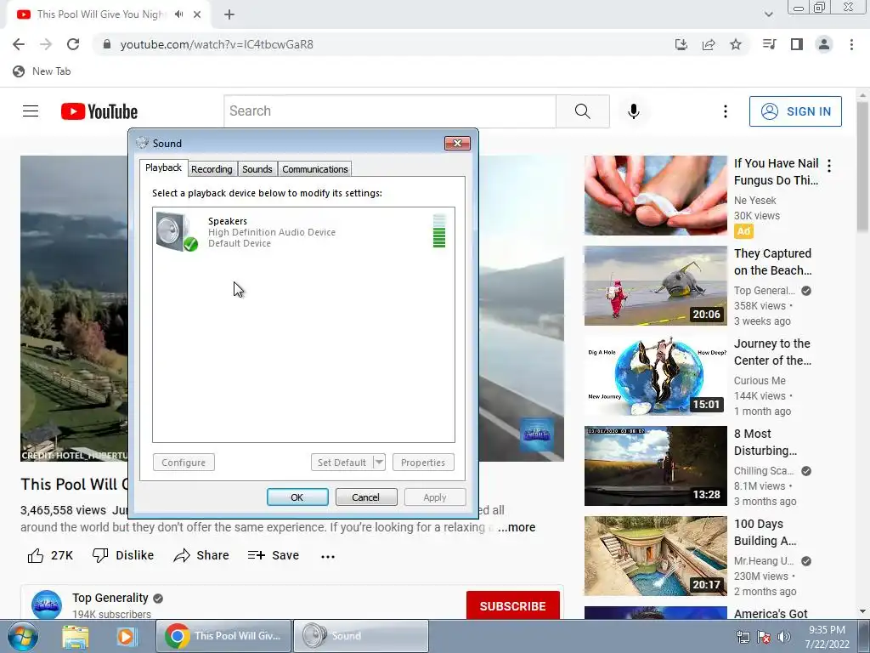Open Windows Start menu
Screen dimensions: 870x653
click(x=23, y=636)
